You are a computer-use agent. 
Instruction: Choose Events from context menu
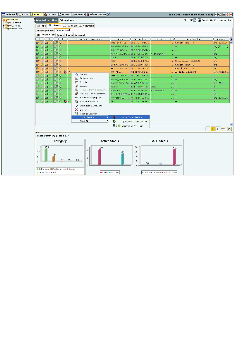click(90, 82)
